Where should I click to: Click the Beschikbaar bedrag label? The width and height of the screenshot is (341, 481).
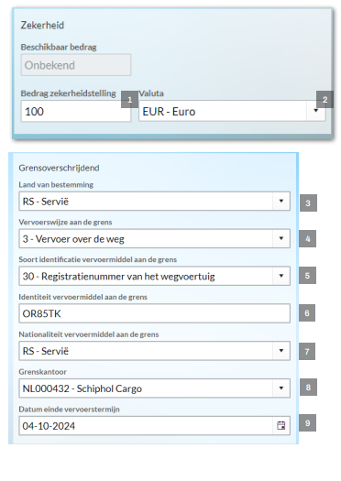pos(59,48)
